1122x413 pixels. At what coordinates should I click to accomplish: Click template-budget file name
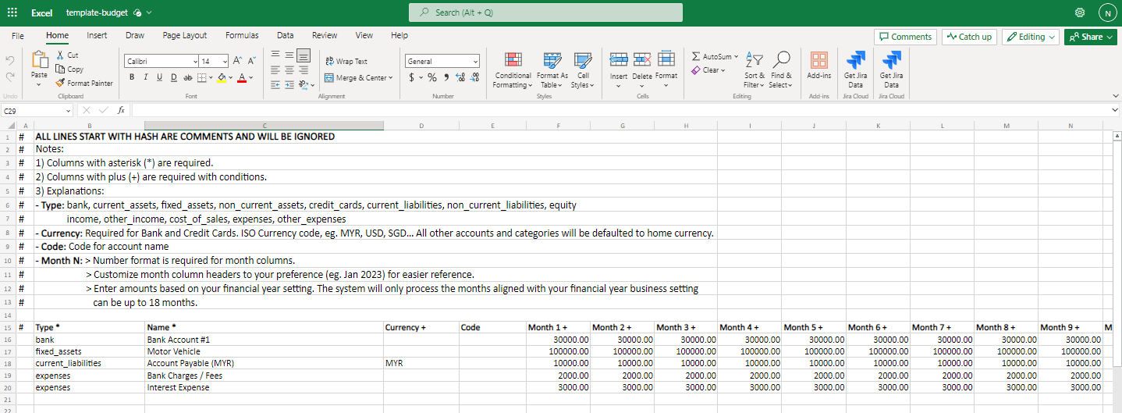click(98, 12)
